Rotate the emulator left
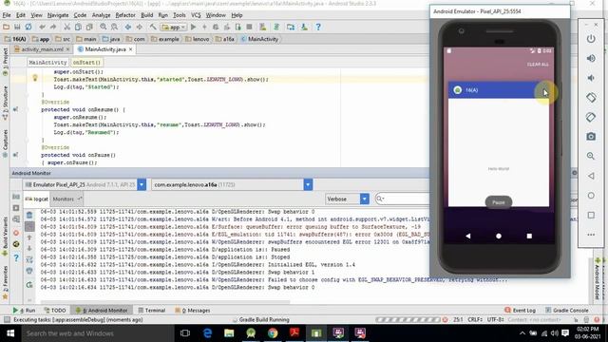This screenshot has width=608, height=342. (x=591, y=97)
